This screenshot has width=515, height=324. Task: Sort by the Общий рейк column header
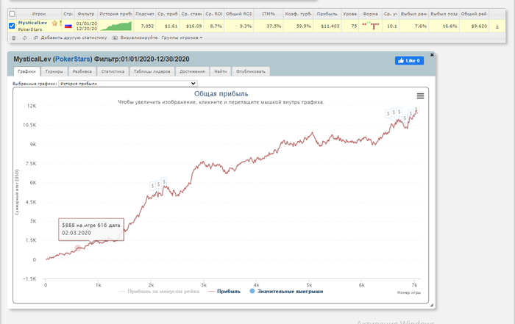(474, 14)
